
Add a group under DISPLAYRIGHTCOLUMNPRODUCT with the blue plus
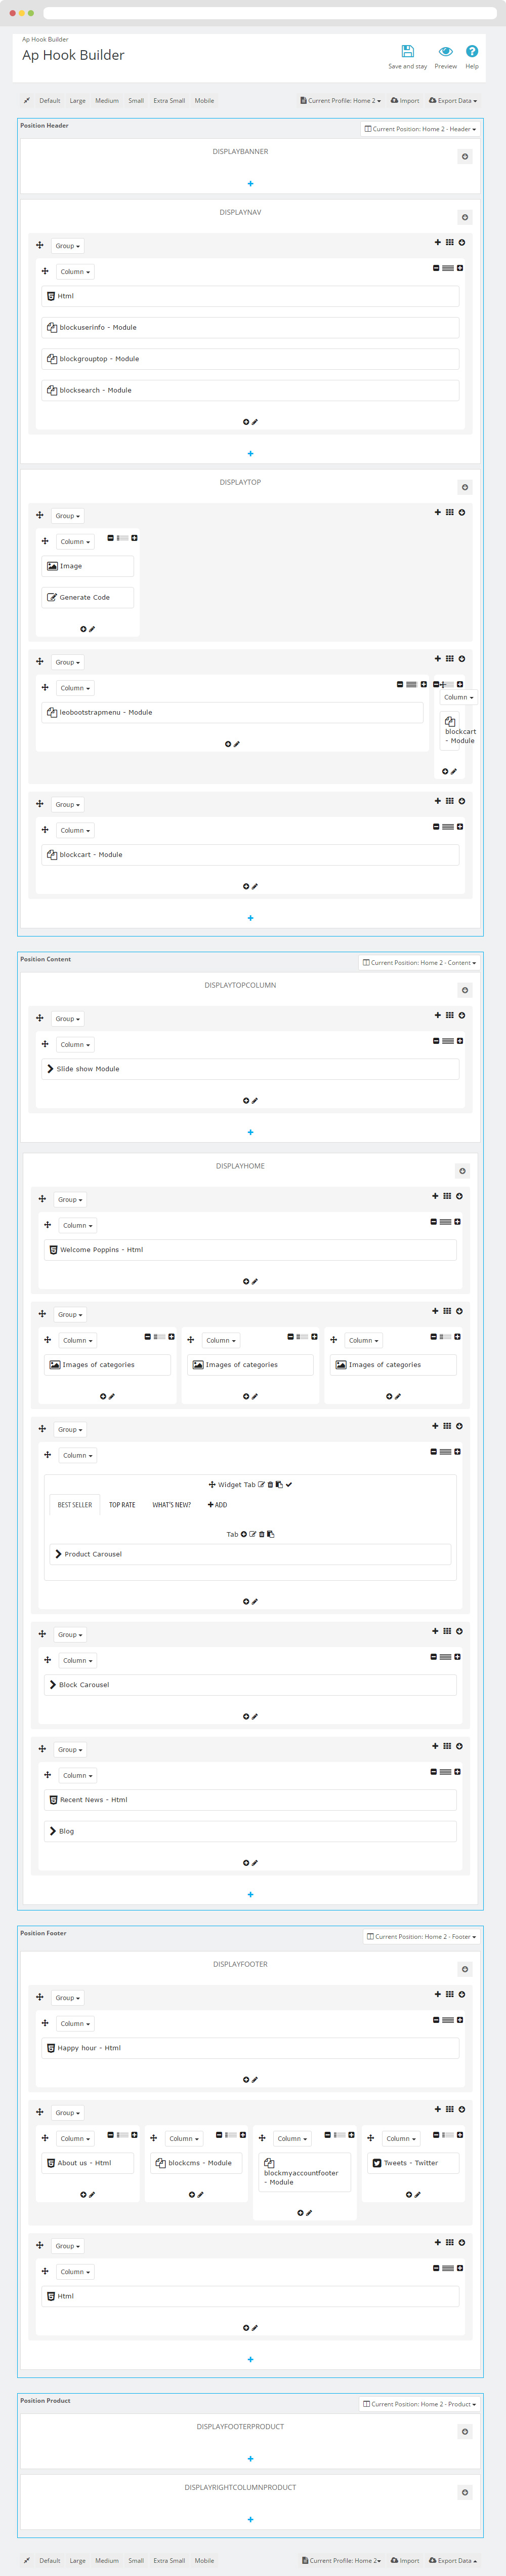click(250, 2519)
